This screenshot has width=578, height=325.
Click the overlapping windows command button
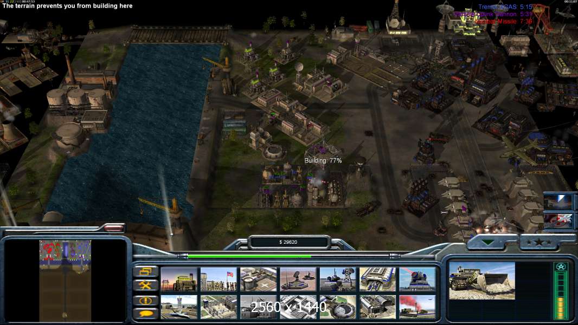pyautogui.click(x=146, y=271)
